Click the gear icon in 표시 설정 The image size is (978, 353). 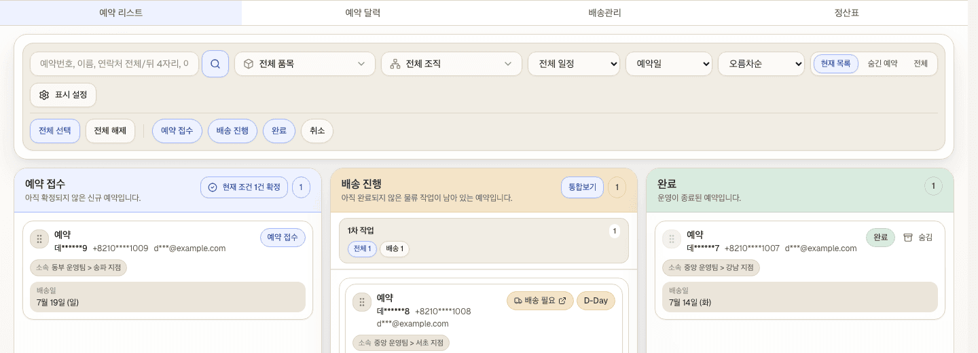point(44,95)
